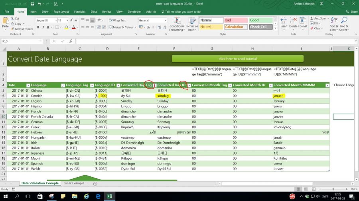Click the Clear eraser command

pyautogui.click(x=316, y=29)
